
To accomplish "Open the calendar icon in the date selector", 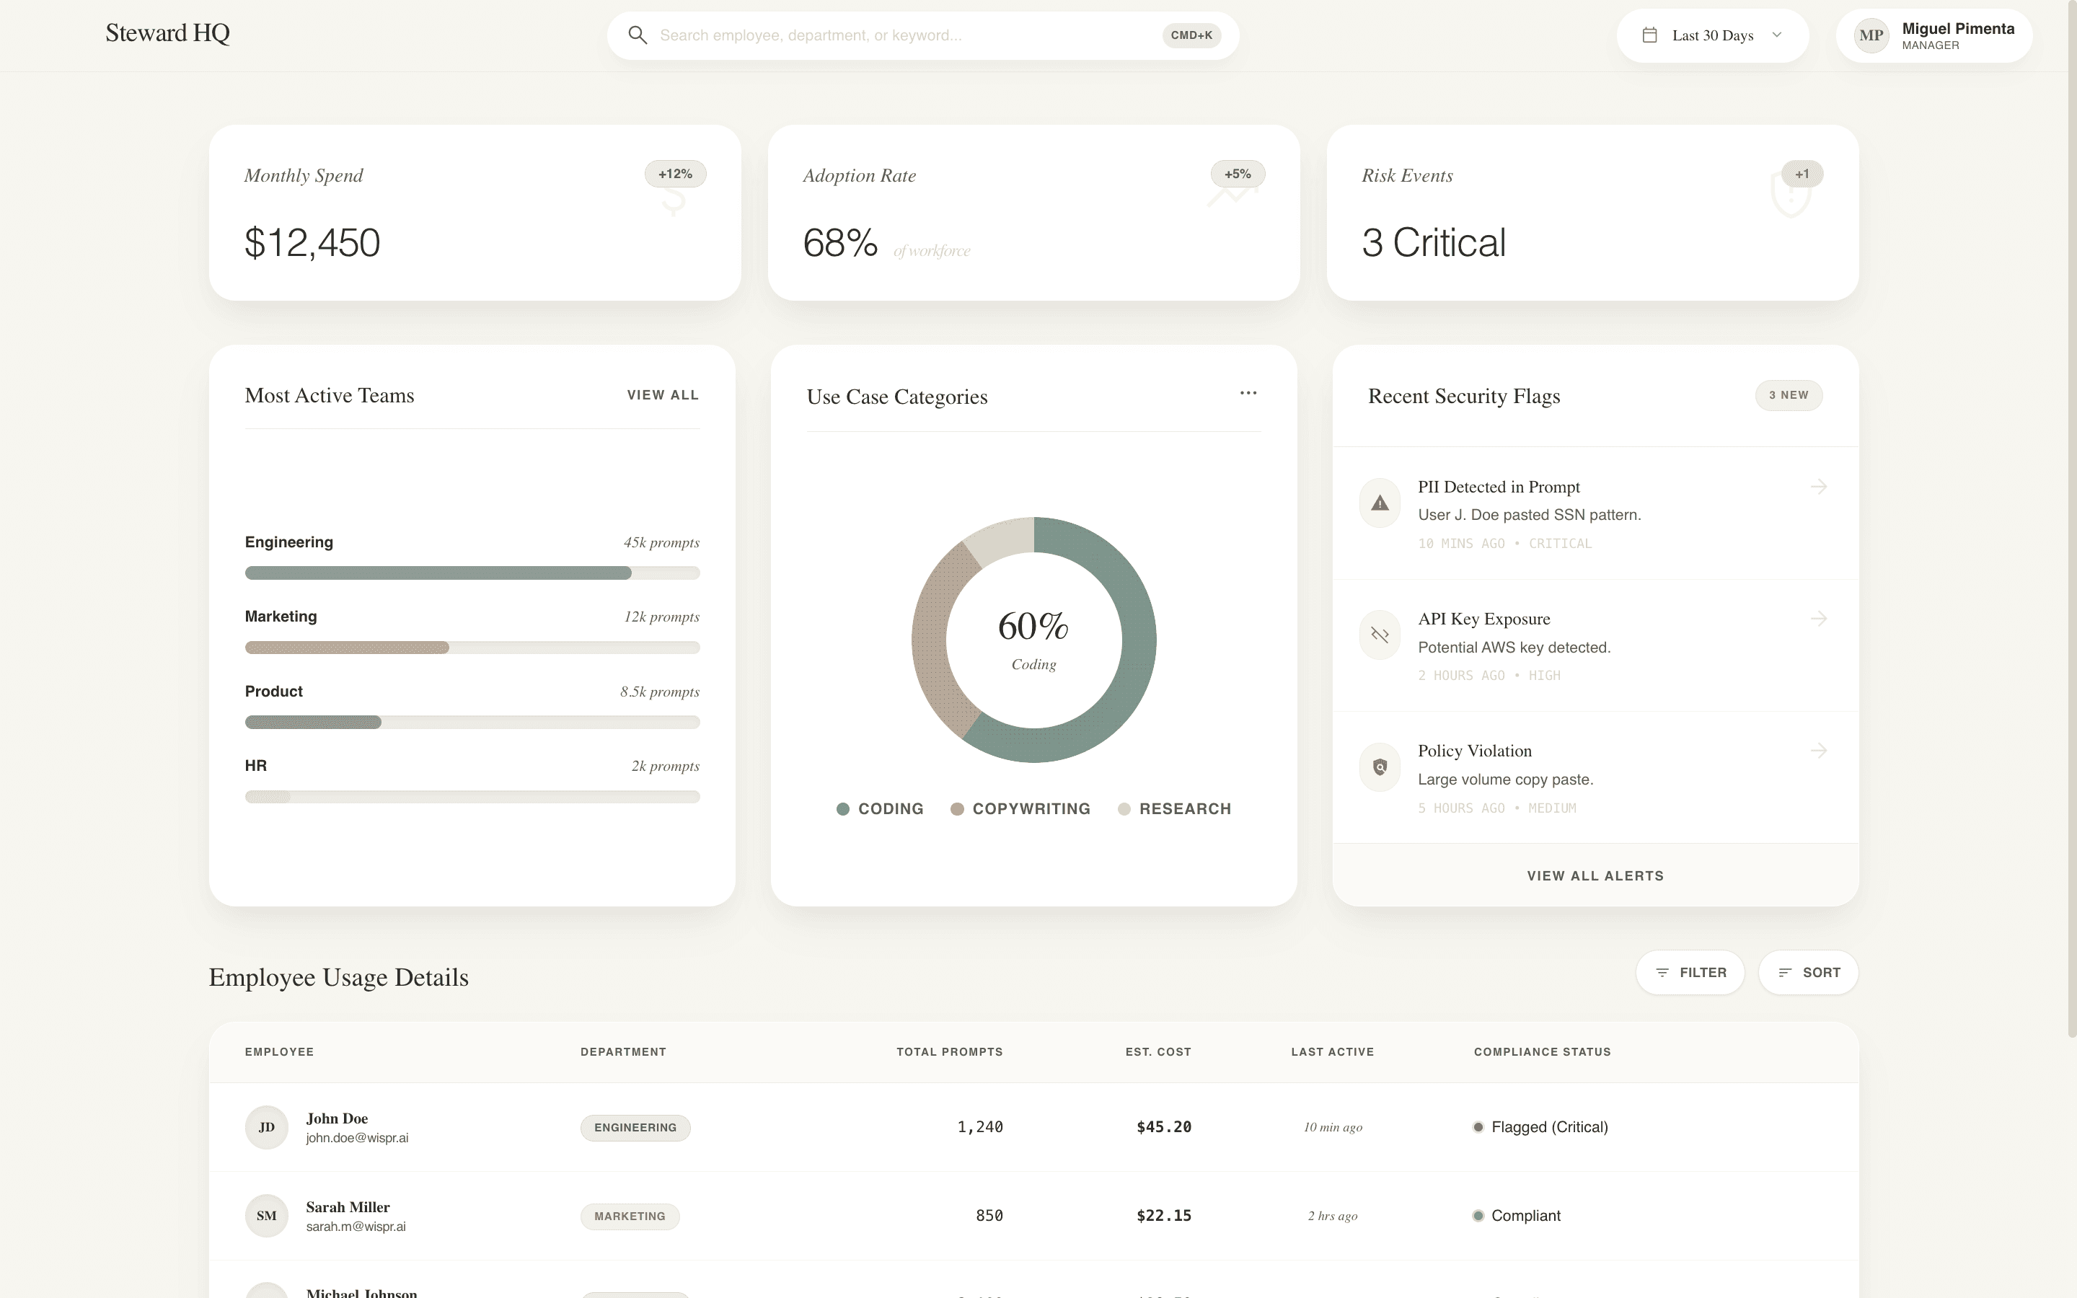I will click(x=1651, y=35).
